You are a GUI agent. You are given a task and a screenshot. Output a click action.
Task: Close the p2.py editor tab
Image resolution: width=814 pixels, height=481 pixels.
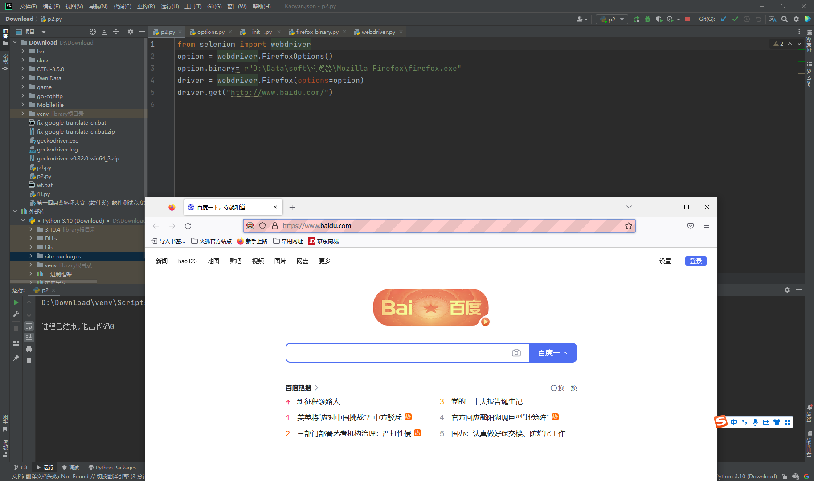180,32
